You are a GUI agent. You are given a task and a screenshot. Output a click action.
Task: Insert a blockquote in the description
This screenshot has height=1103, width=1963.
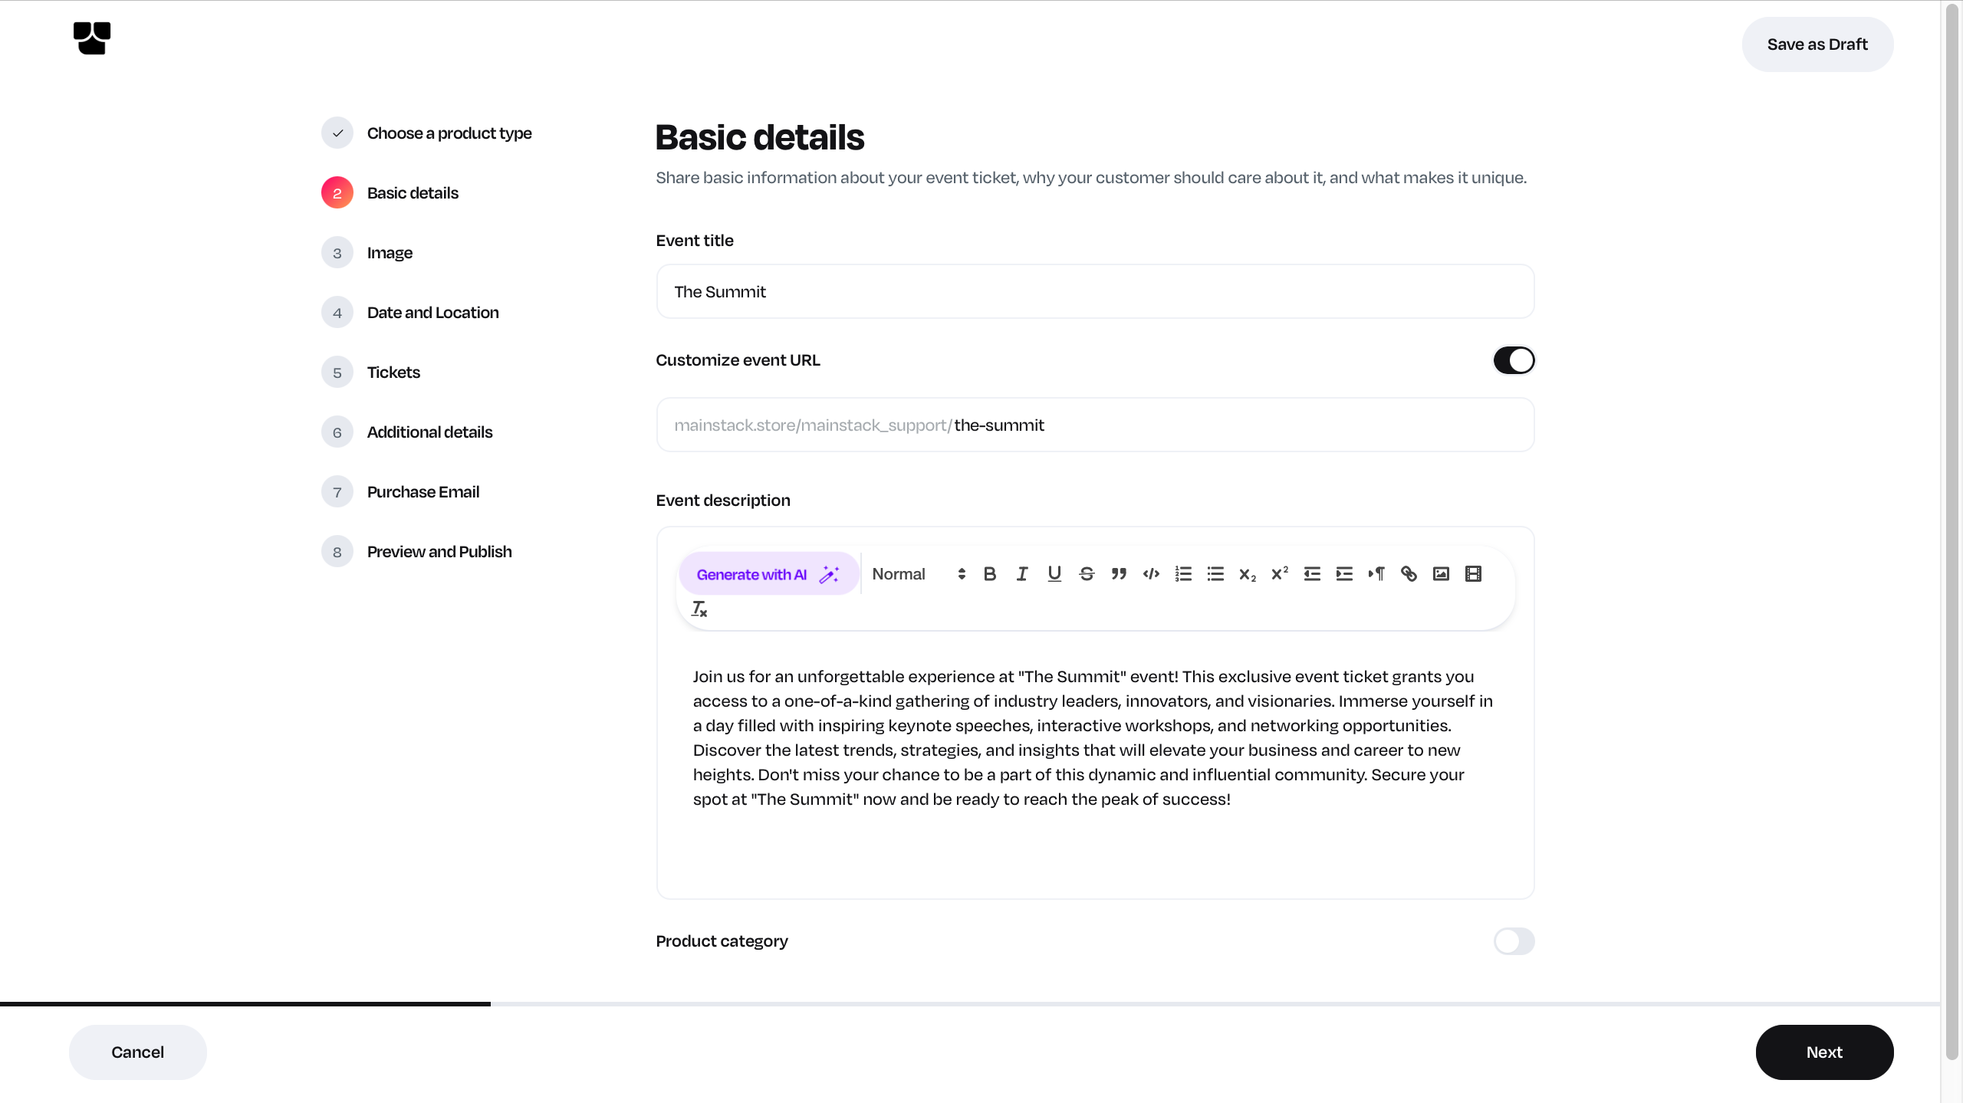click(1119, 574)
